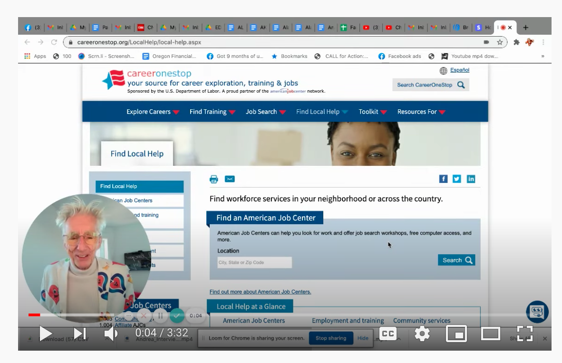Share the page via Twitter icon
This screenshot has width=562, height=363.
click(457, 179)
